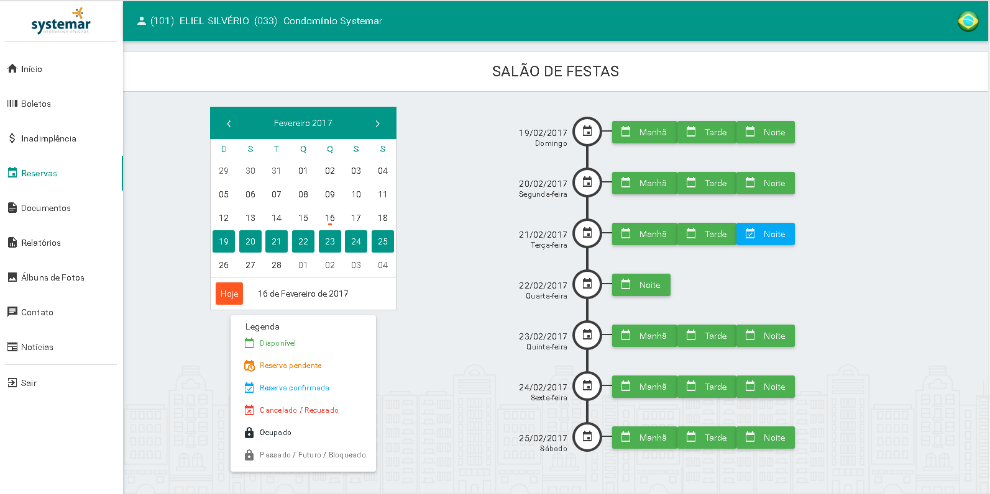990x494 pixels.
Task: Click the Ocupado lock icon in legend
Action: 249,433
